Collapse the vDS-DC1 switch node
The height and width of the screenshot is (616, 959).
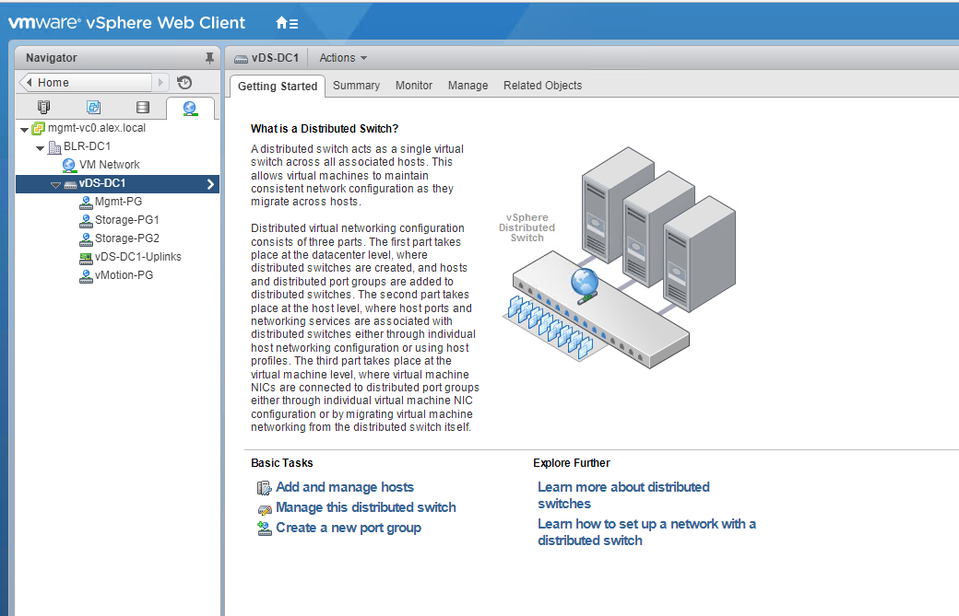[55, 184]
